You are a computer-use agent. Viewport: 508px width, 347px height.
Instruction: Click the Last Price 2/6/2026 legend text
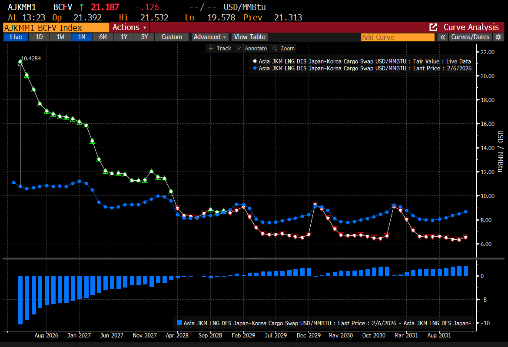coord(365,68)
